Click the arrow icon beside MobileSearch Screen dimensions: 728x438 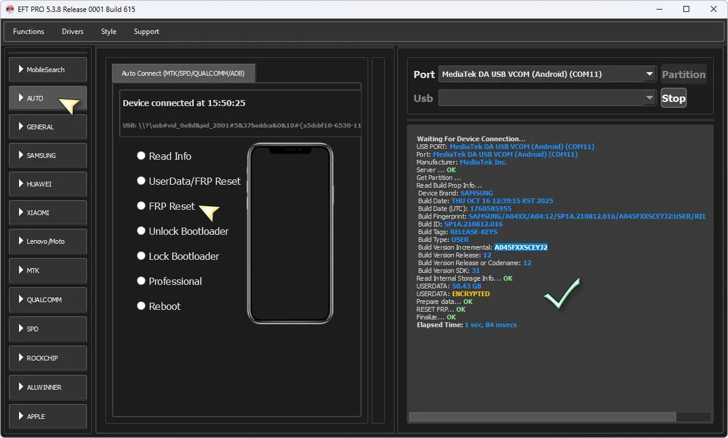click(21, 69)
